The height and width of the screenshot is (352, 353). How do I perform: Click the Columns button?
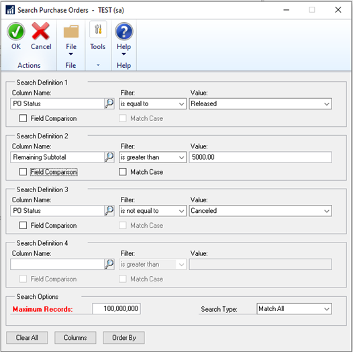[75, 338]
